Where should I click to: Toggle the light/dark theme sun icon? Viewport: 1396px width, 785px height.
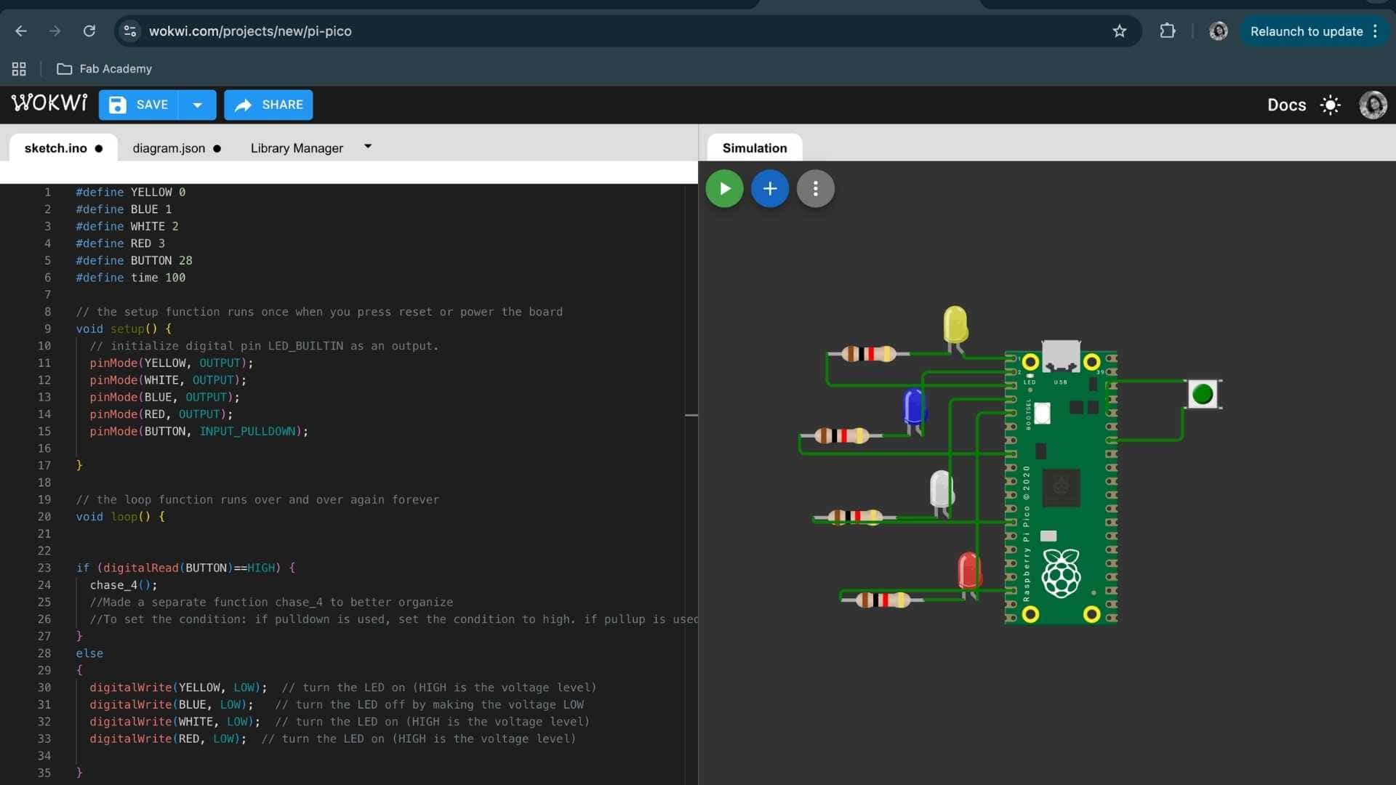(1330, 105)
